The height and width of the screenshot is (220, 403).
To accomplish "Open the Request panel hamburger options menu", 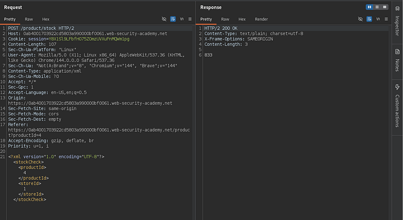I will (190, 19).
